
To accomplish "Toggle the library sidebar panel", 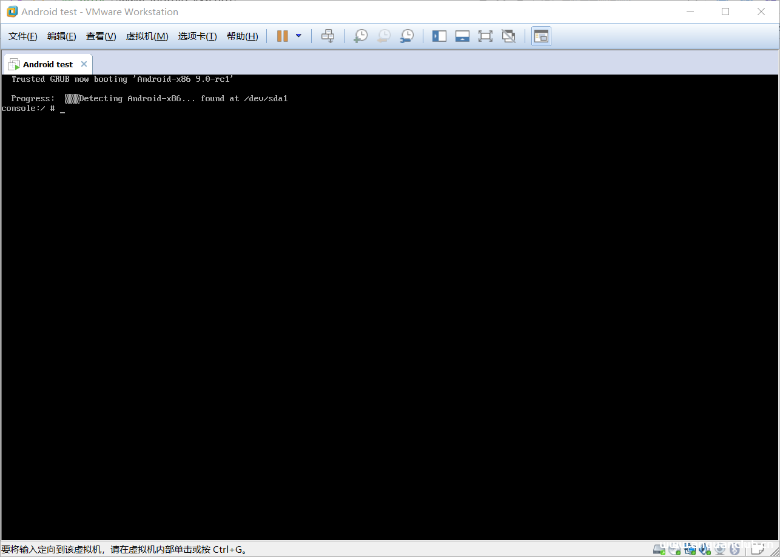I will [439, 36].
